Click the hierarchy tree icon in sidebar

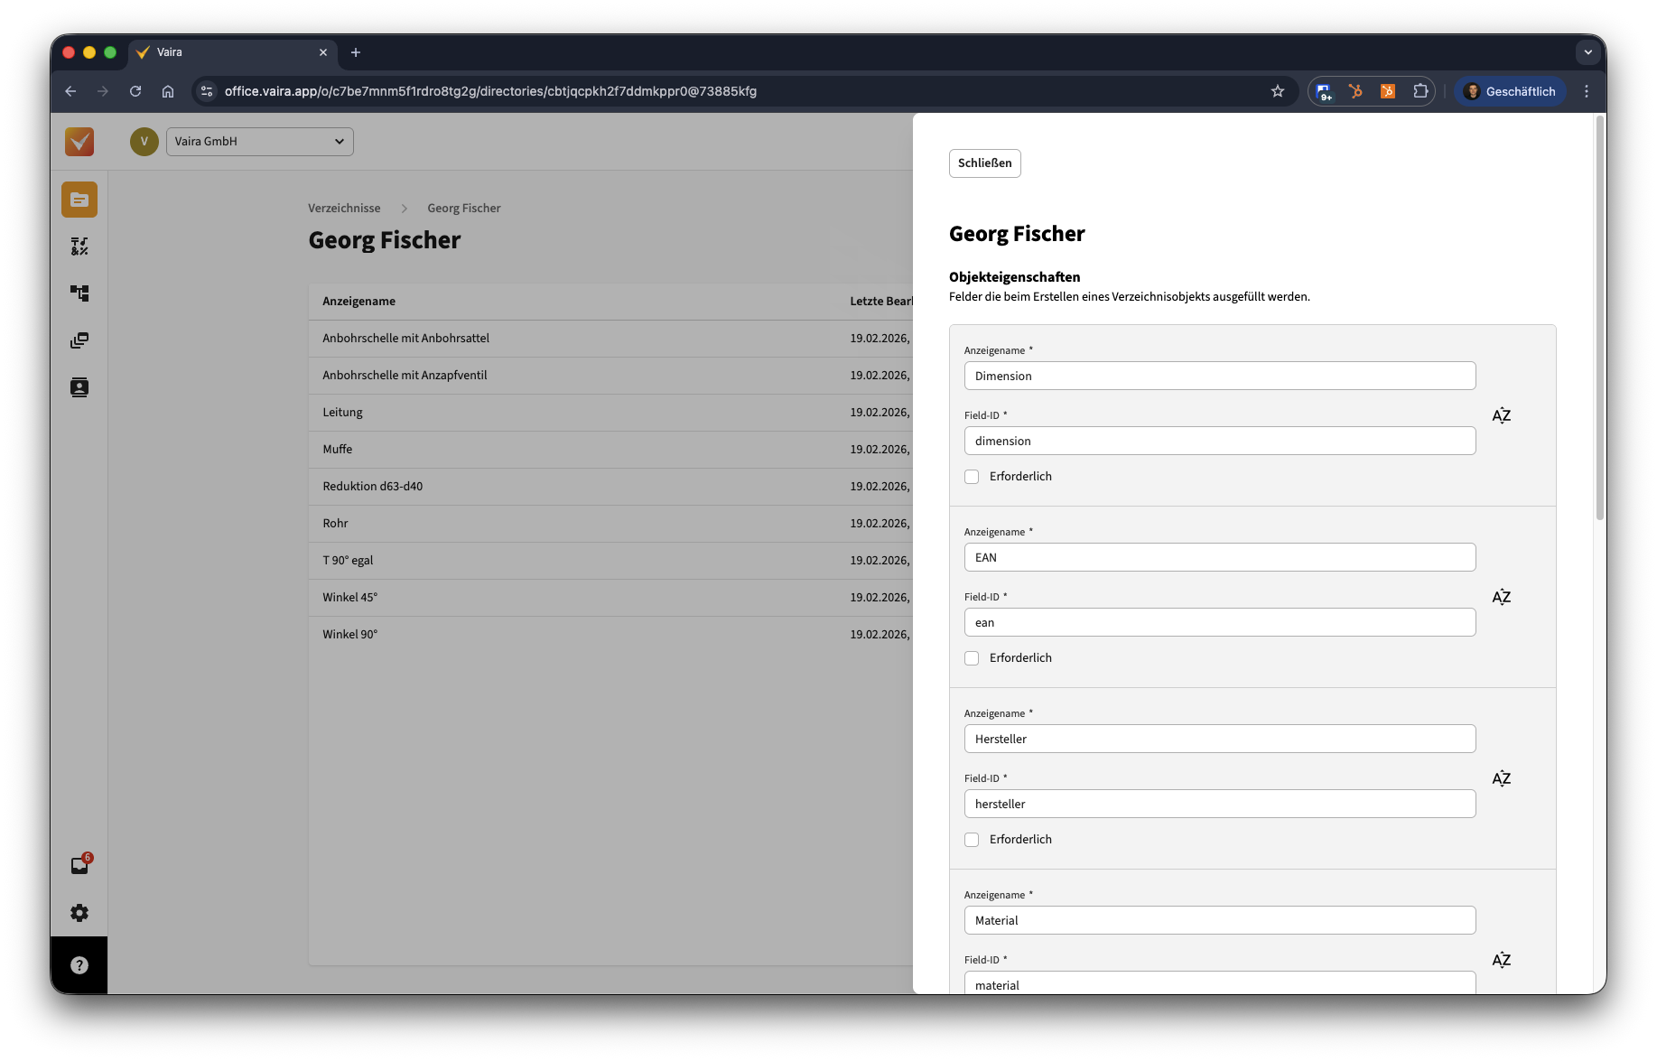coord(79,293)
